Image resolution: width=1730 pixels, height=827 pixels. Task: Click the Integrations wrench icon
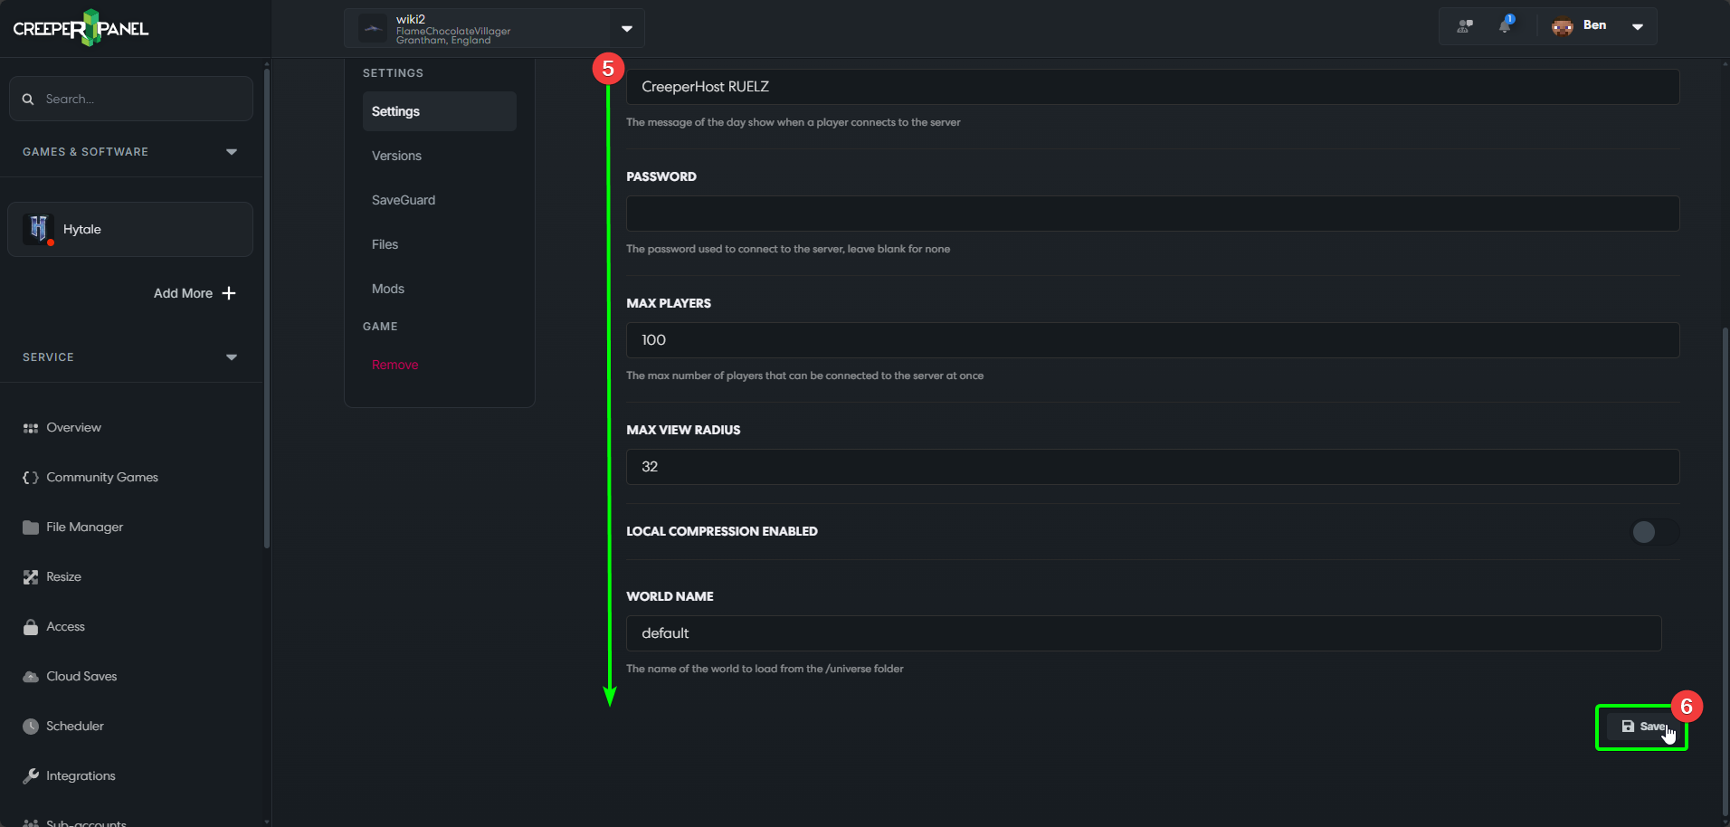(30, 775)
